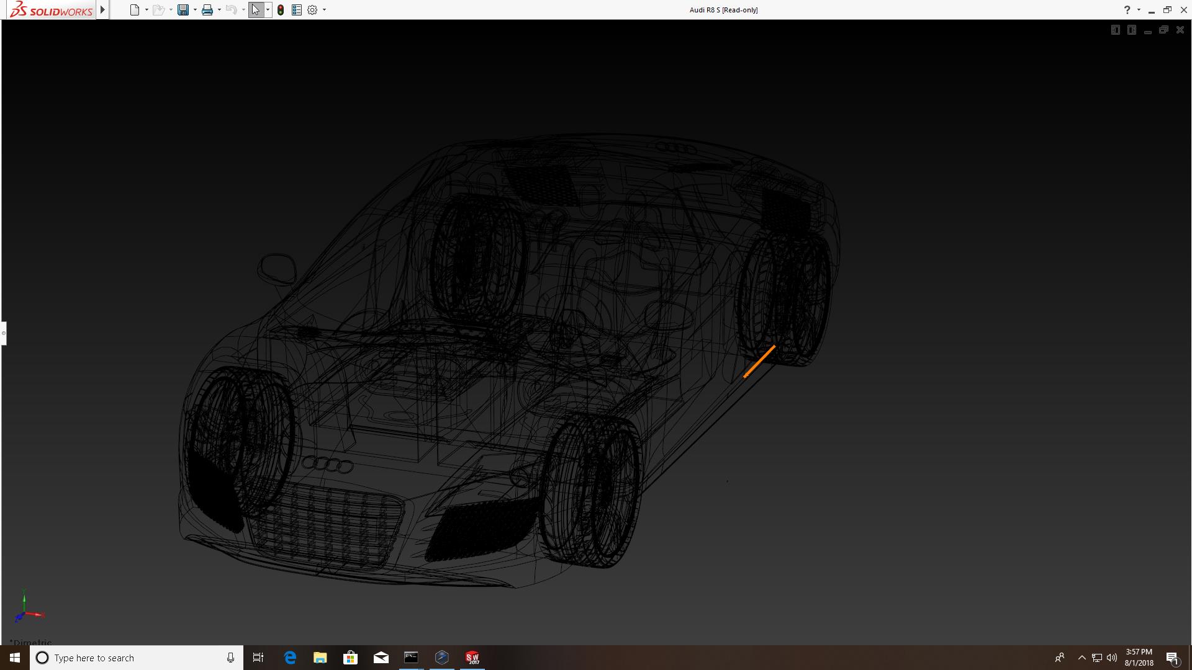Click the Print icon
Image resolution: width=1192 pixels, height=670 pixels.
(x=207, y=10)
